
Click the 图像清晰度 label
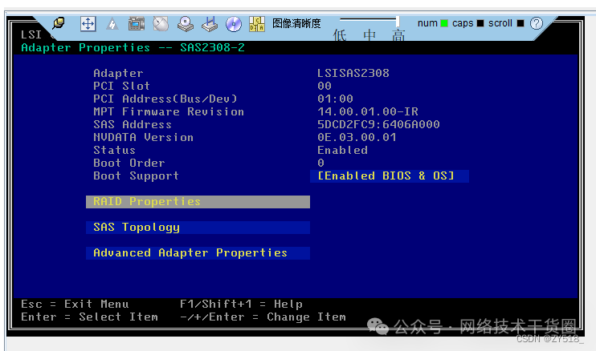tap(296, 23)
